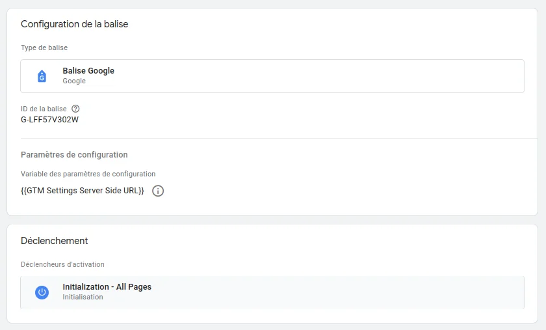Viewport: 546px width, 330px height.
Task: Click the blue Initialization trigger power icon
Action: click(x=42, y=292)
